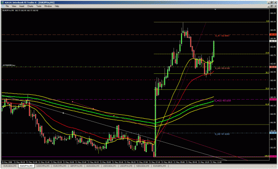This screenshot has width=278, height=169.
Task: Click the 61.8 Fibonacci level label
Action: tap(267, 105)
